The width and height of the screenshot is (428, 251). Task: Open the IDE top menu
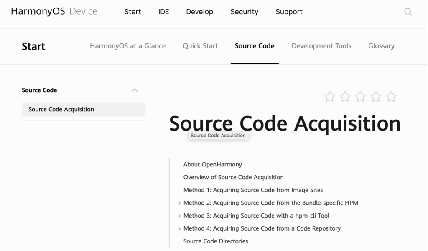[163, 12]
